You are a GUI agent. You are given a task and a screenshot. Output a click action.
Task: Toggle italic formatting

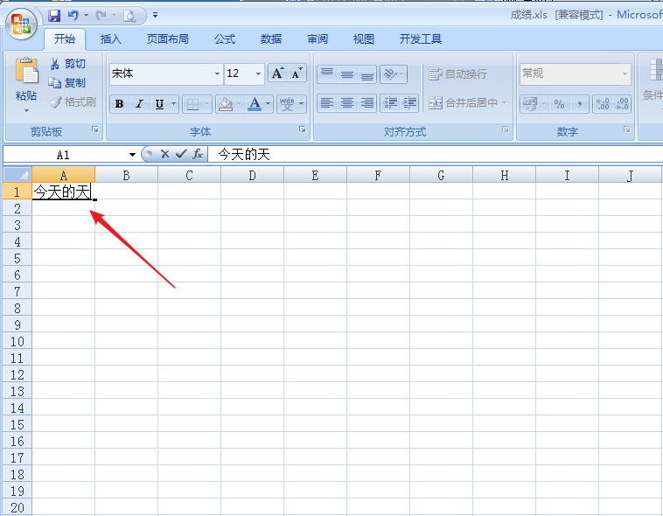pos(139,103)
